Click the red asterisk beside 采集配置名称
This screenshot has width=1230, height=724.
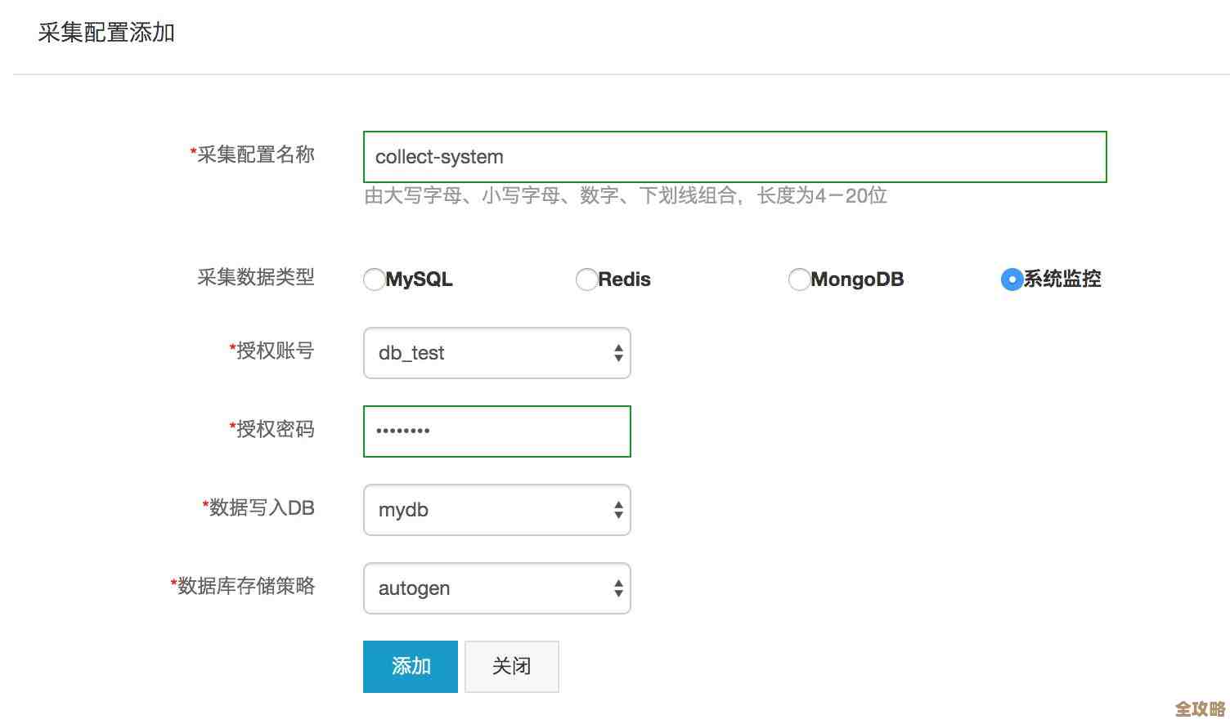coord(191,151)
